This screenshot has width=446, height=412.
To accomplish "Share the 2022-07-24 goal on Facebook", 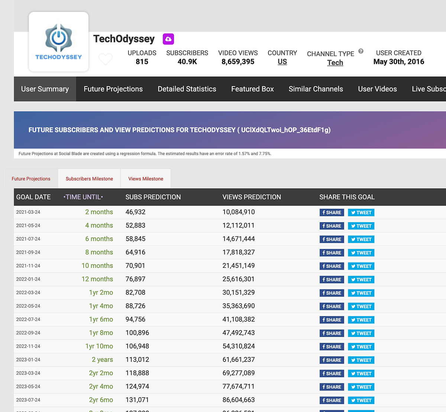I will [332, 320].
